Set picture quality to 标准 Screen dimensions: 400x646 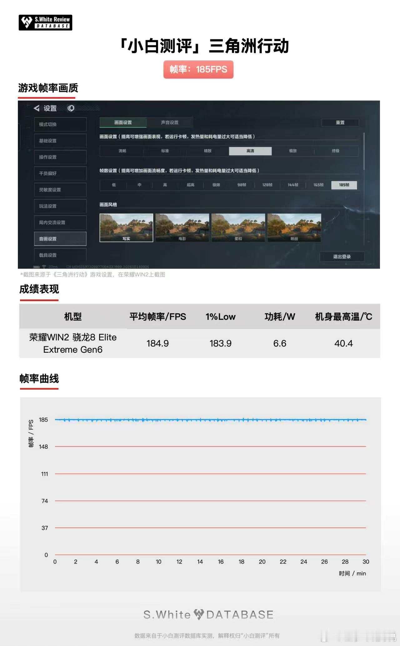point(165,151)
